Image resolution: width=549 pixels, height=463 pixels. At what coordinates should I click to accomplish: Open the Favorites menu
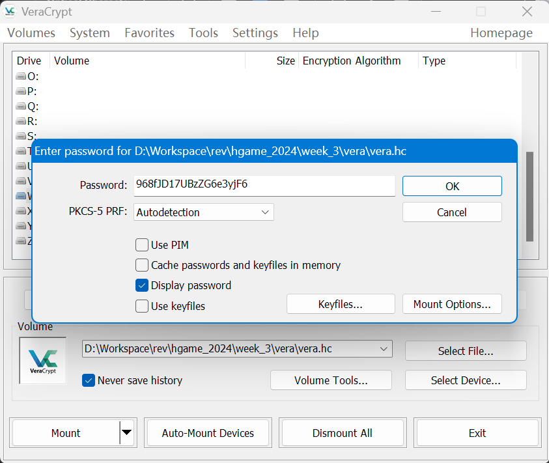click(149, 33)
